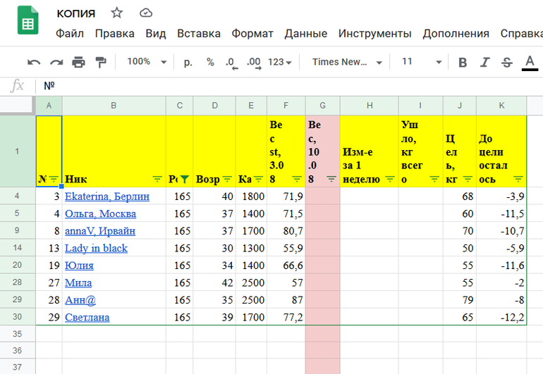Toggle Bold formatting
543x374 pixels.
pyautogui.click(x=463, y=62)
